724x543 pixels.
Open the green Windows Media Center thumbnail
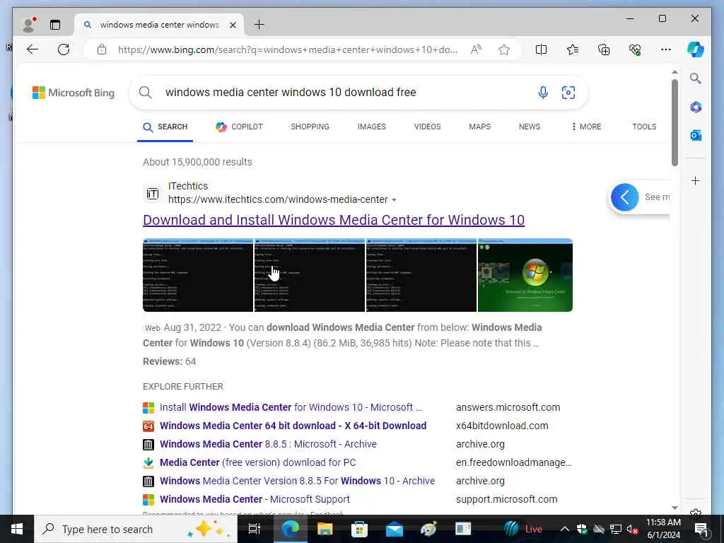[x=525, y=275]
